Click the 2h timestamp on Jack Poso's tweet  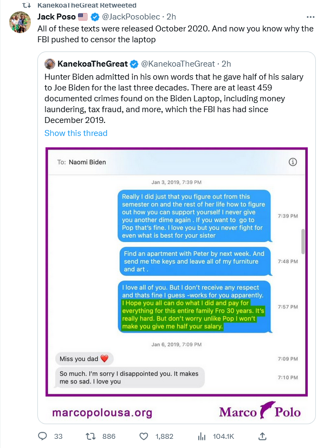click(171, 17)
